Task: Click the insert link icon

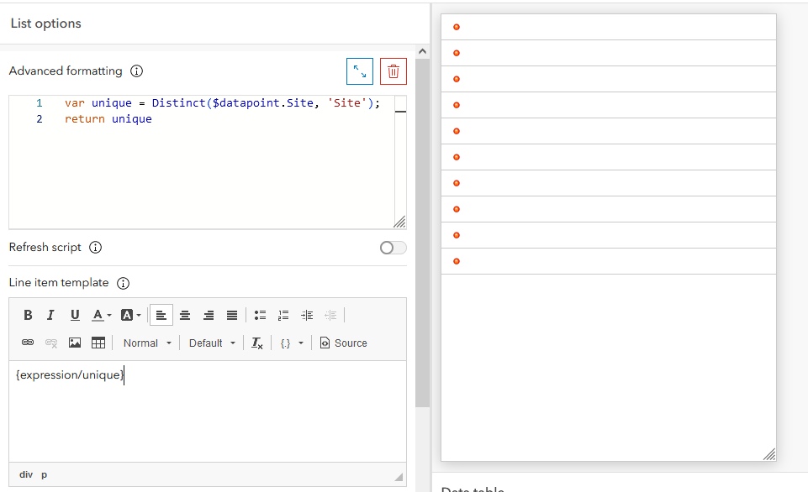Action: [28, 343]
